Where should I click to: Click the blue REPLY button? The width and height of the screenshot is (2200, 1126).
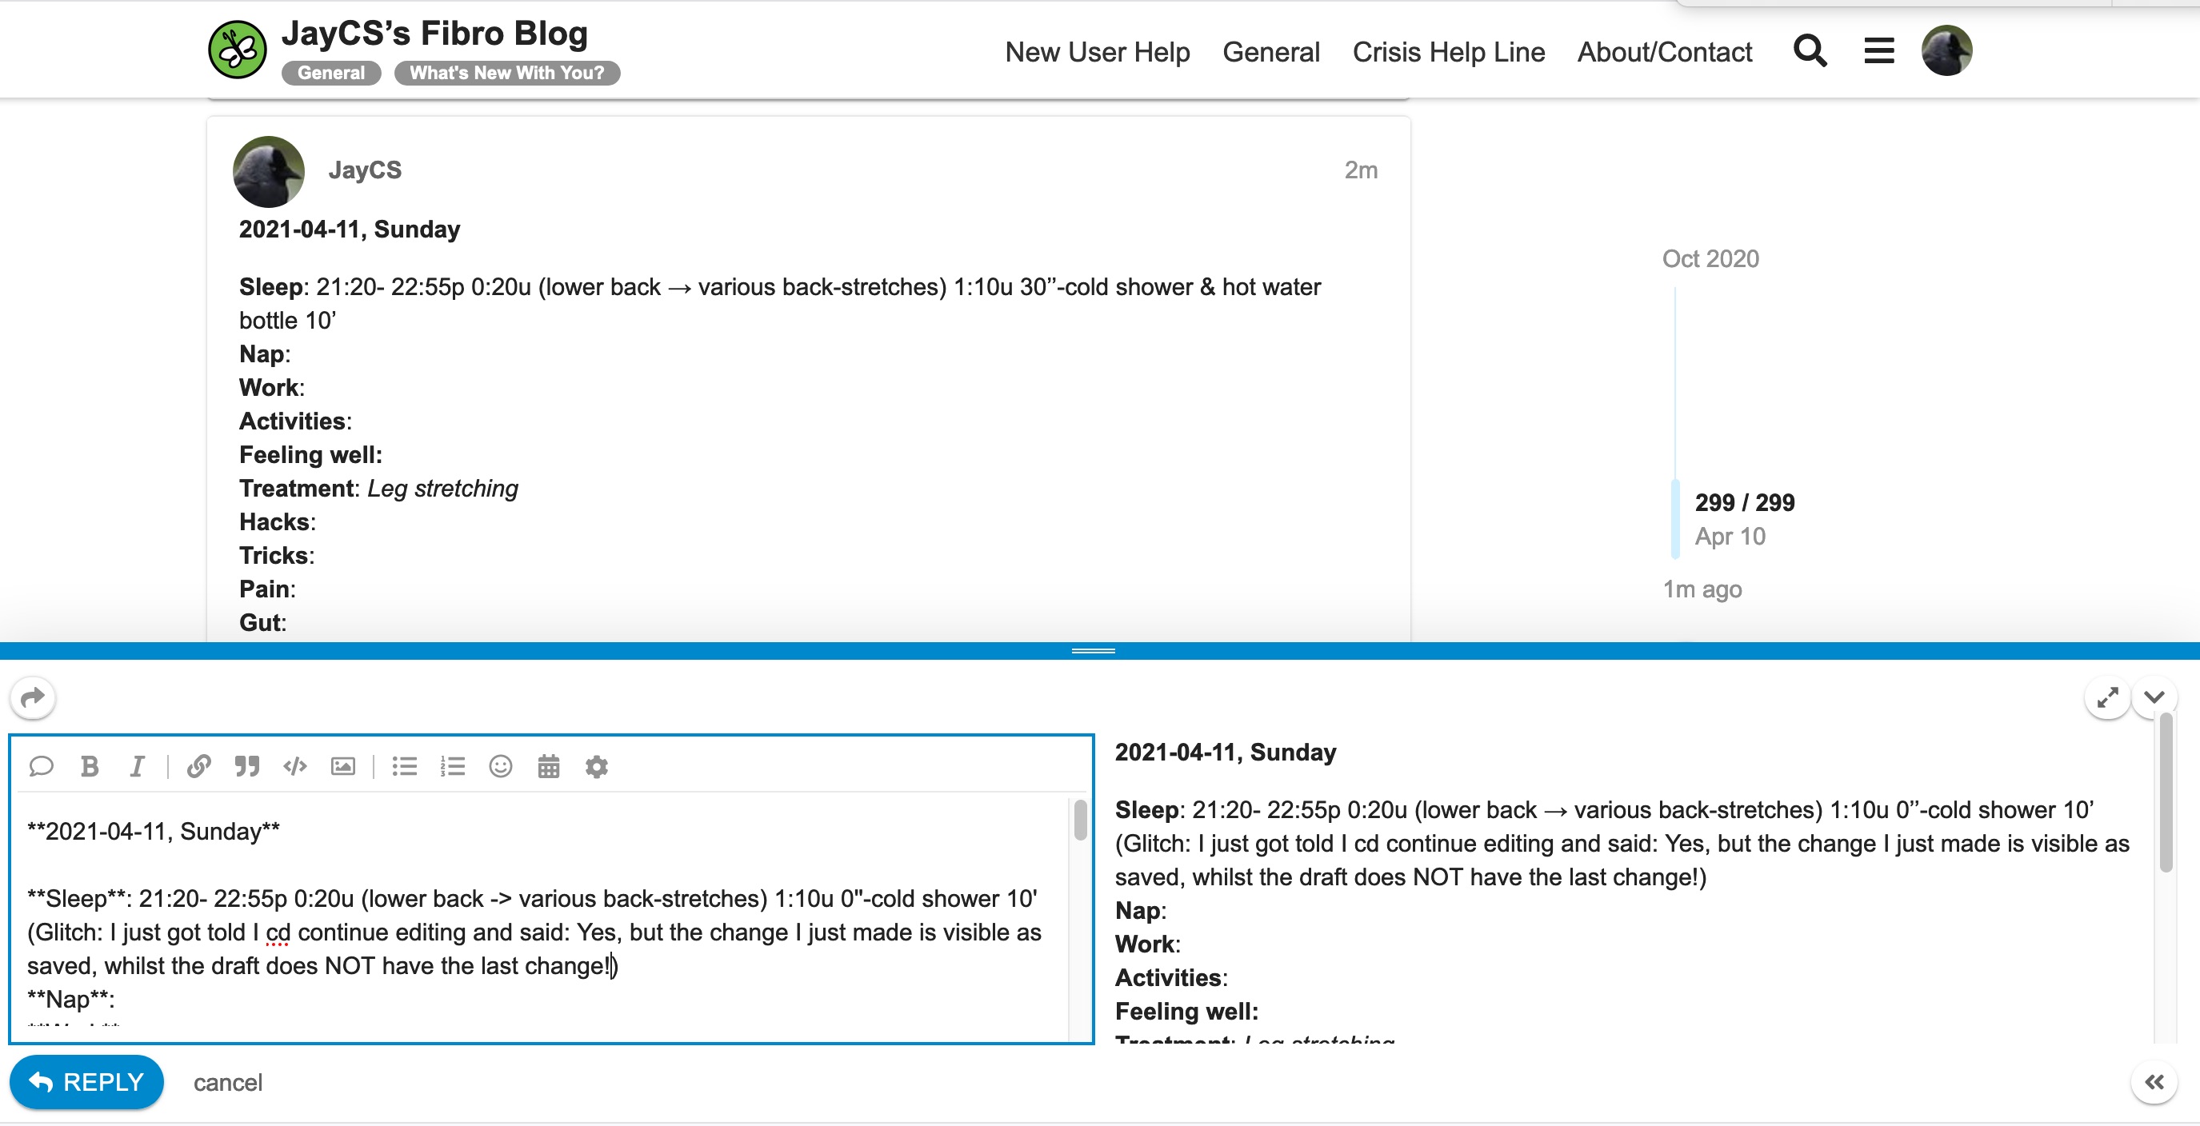pos(86,1081)
